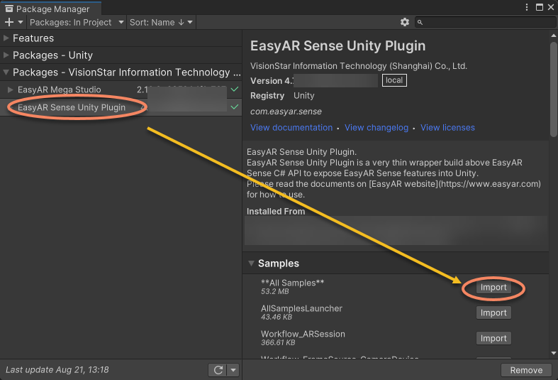Expand the Features group
The height and width of the screenshot is (380, 558).
click(x=6, y=38)
